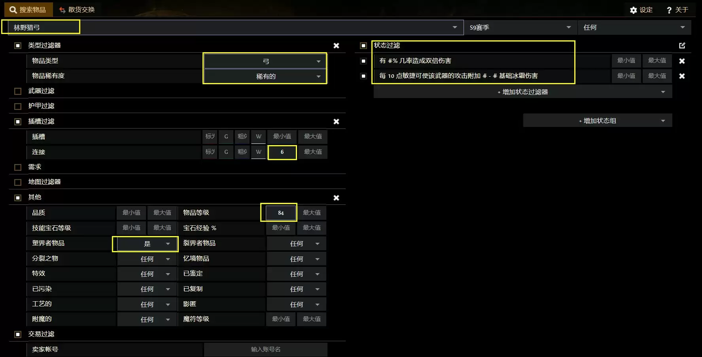Remove the 基础冰霜伤害 stat filter row

click(x=682, y=76)
